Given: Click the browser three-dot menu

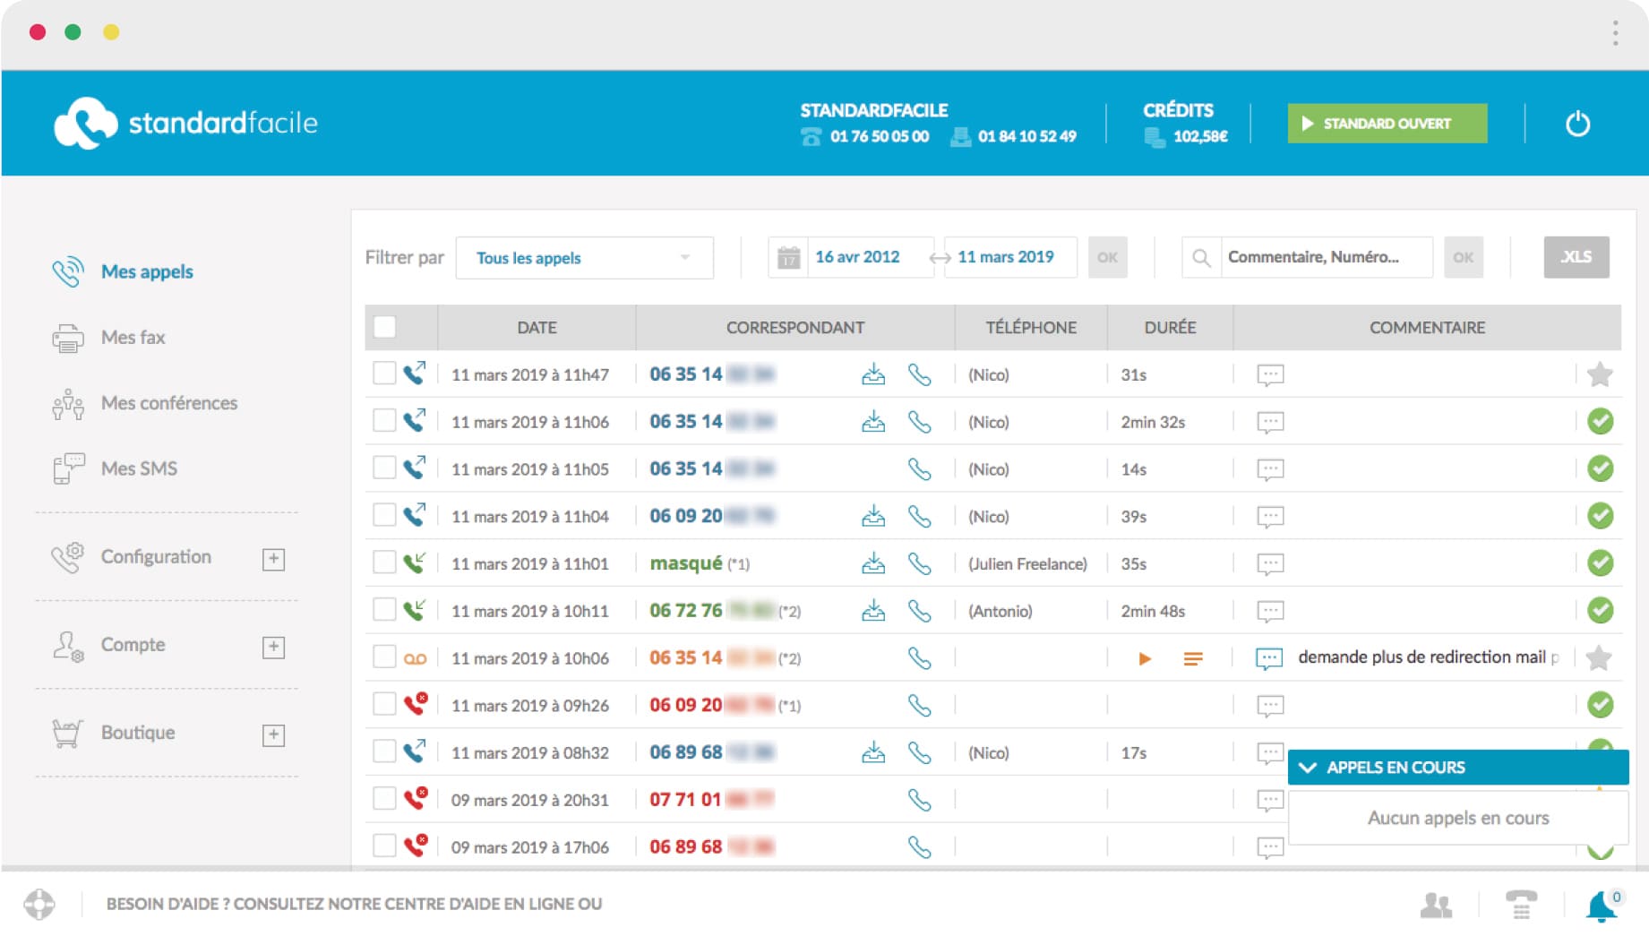Looking at the screenshot, I should (1615, 33).
